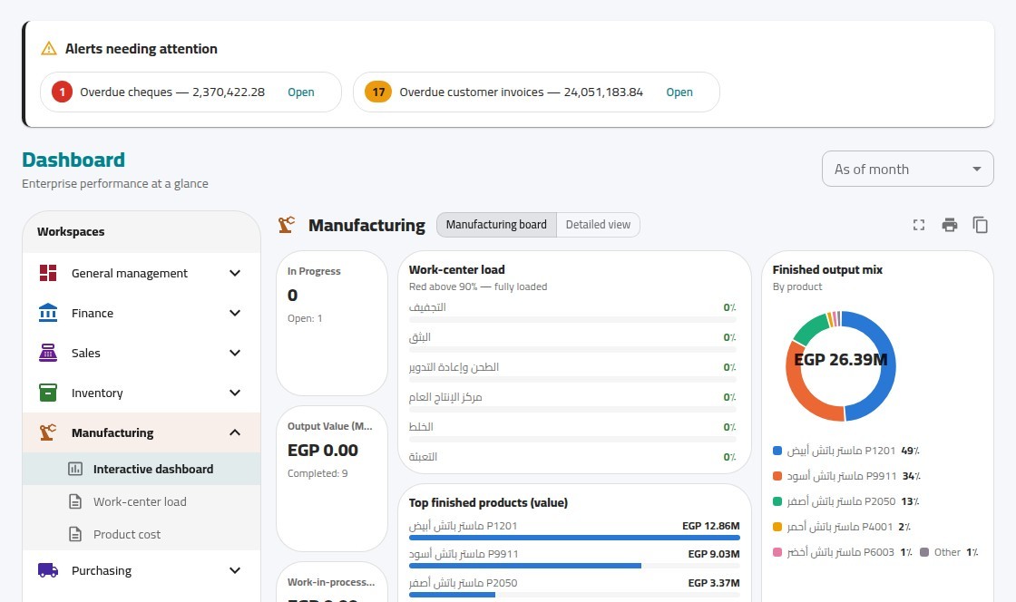
Task: Copy the board using the copy icon
Action: (981, 225)
